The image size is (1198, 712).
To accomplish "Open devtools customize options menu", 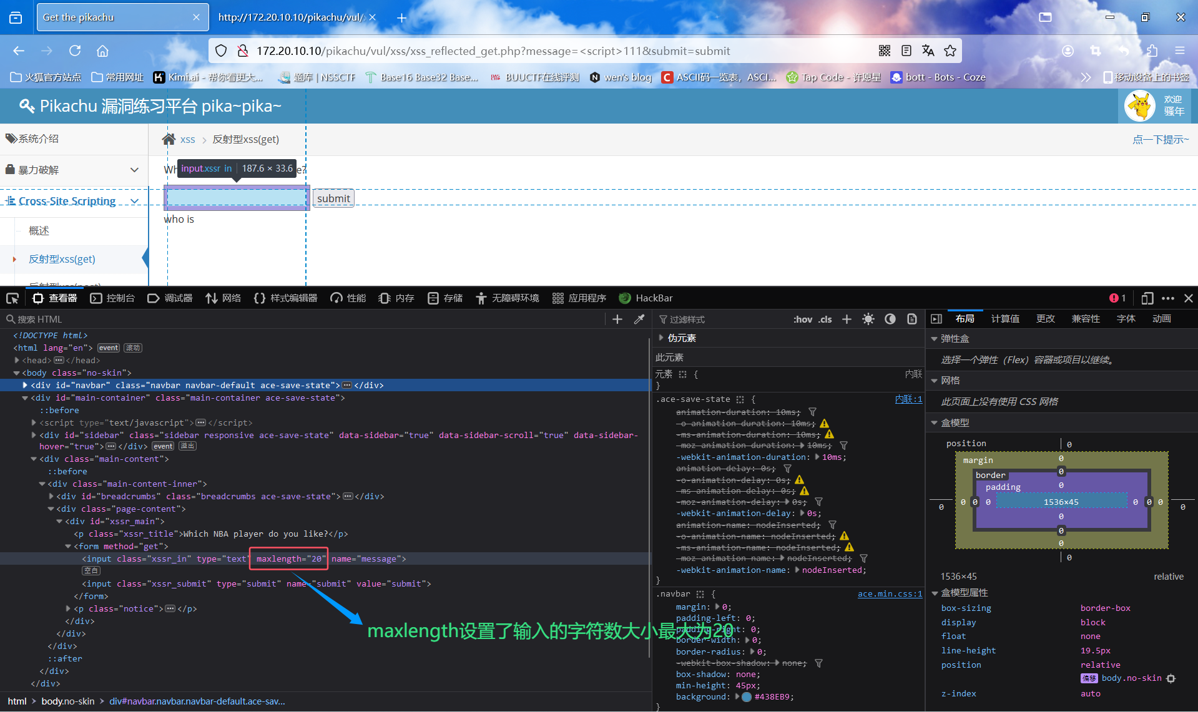I will coord(1168,298).
